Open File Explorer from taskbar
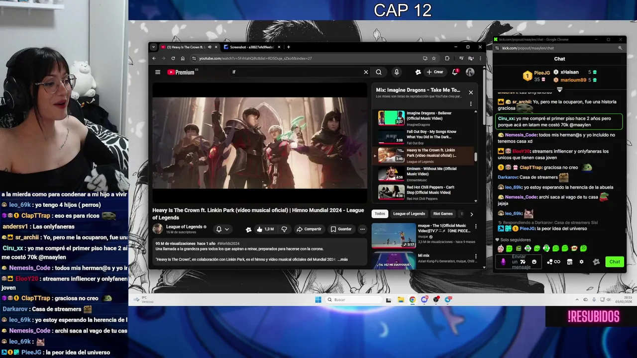Viewport: 637px width, 358px height. click(x=401, y=300)
